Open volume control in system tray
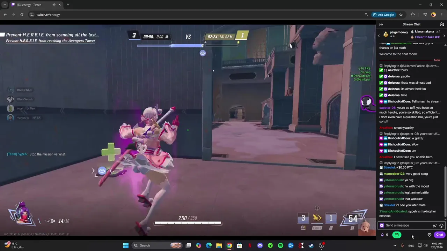Image resolution: width=447 pixels, height=251 pixels. 425,245
